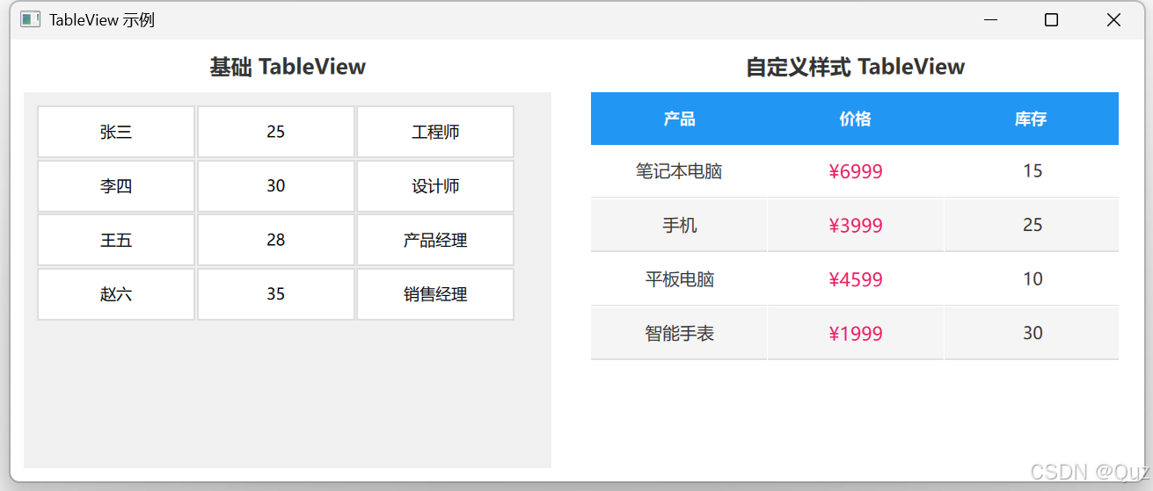
Task: Select the price ¥3999
Action: pos(856,225)
